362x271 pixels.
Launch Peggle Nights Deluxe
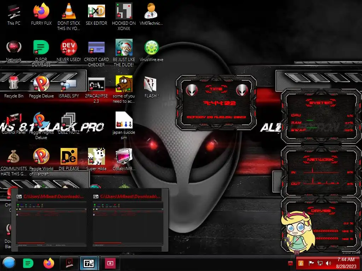click(x=41, y=126)
